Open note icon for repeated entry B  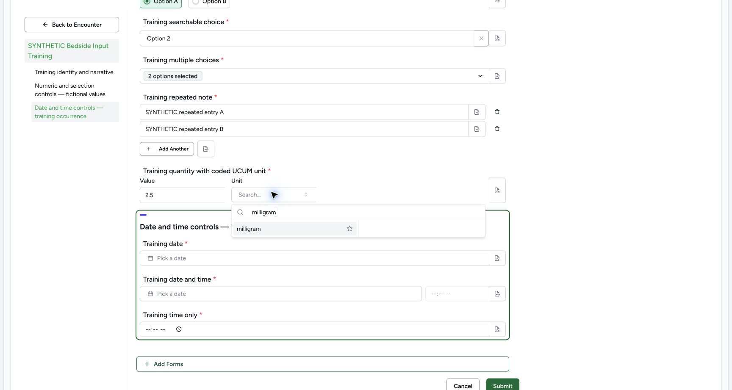(x=477, y=129)
